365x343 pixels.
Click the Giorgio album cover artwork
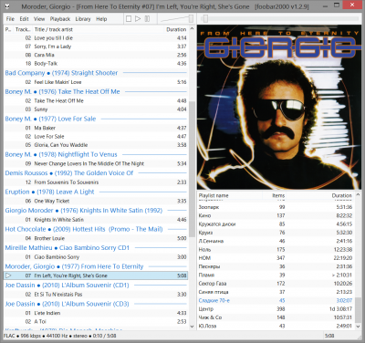(x=279, y=108)
